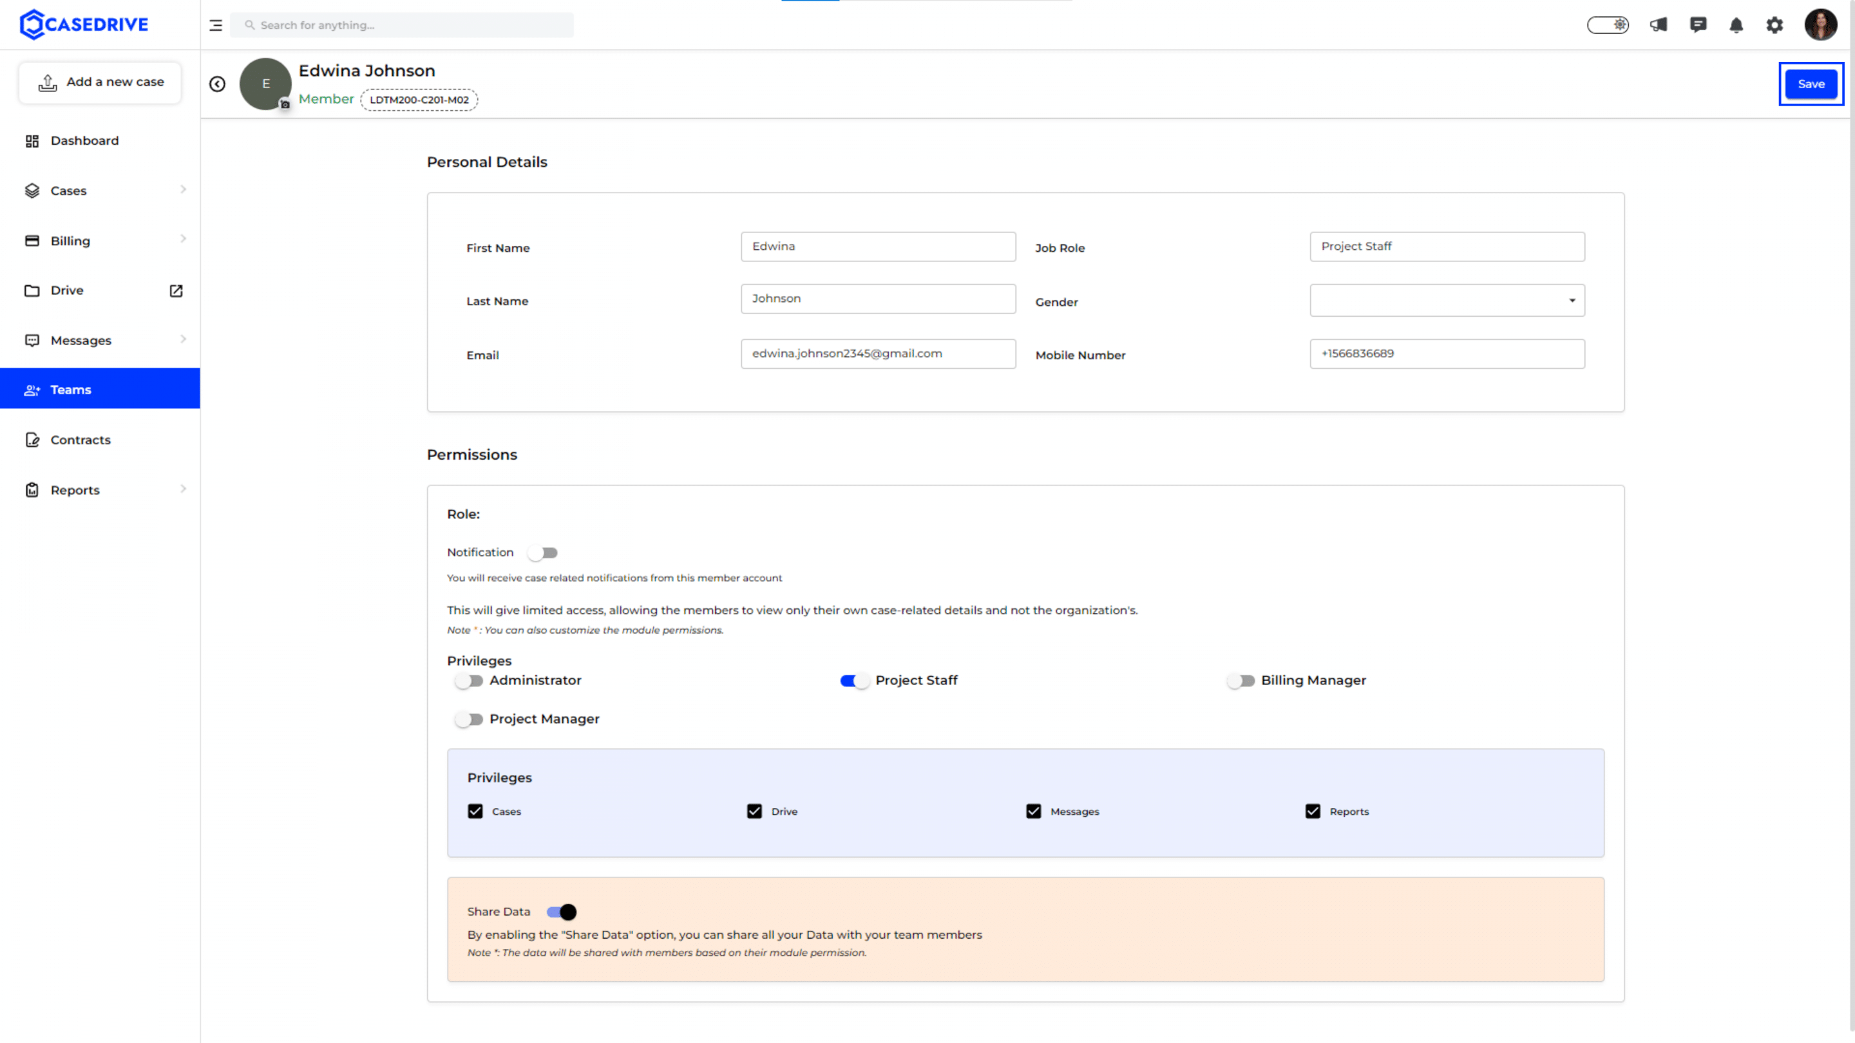Expand the Cases submenu chevron
Viewport: 1855px width, 1043px height.
(183, 189)
